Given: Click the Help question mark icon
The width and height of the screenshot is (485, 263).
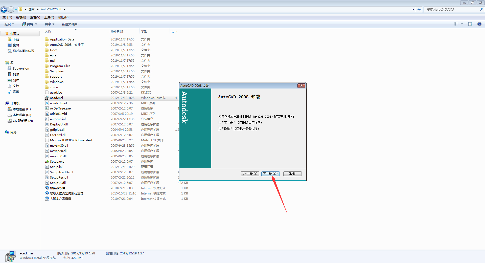Looking at the screenshot, I should (x=479, y=24).
